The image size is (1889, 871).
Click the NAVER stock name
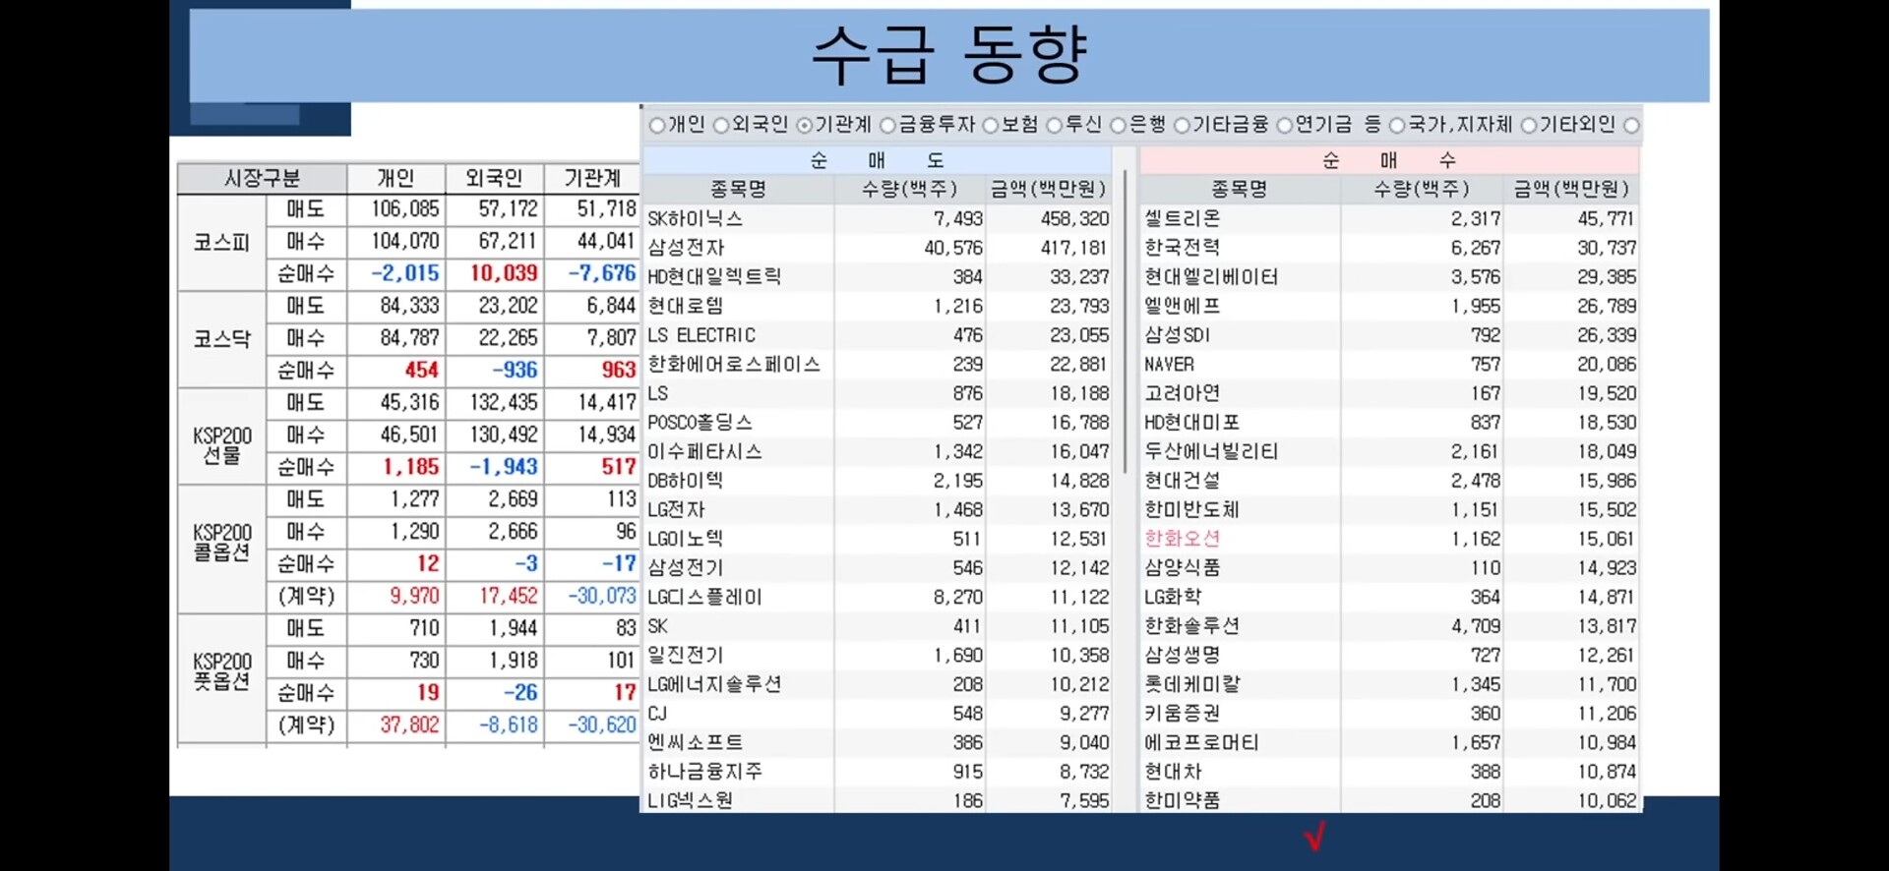(x=1169, y=365)
